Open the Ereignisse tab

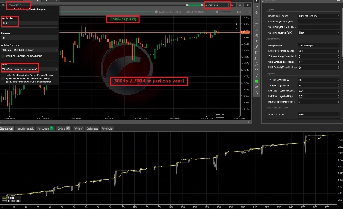coord(92,128)
